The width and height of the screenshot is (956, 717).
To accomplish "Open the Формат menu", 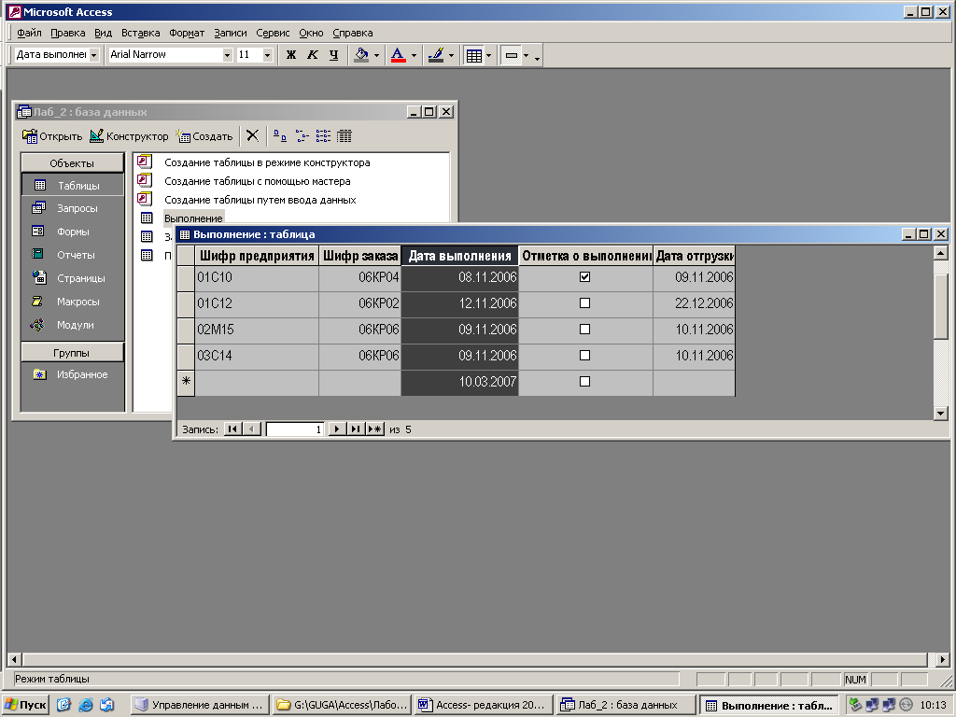I will point(187,33).
